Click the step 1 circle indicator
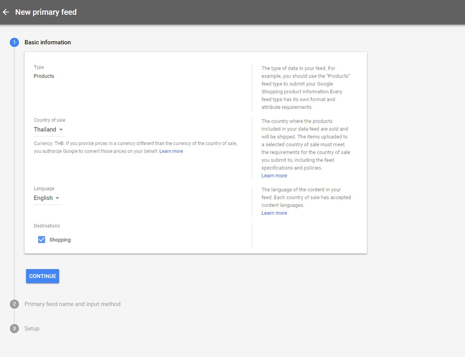 coord(14,42)
